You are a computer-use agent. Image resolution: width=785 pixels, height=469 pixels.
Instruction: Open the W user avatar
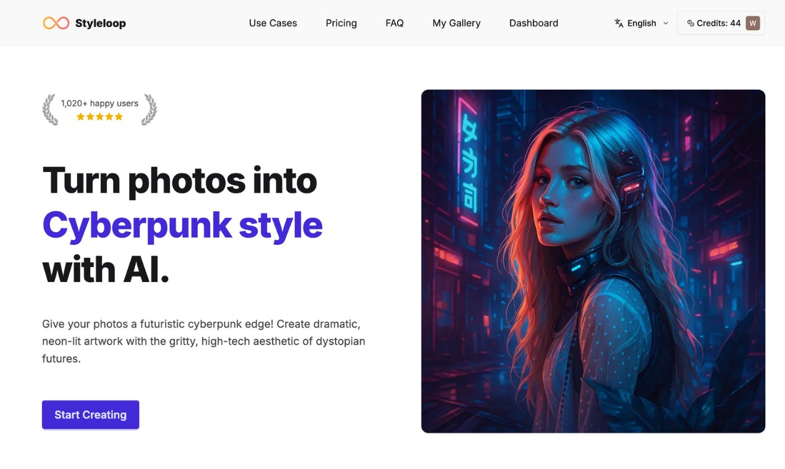752,23
